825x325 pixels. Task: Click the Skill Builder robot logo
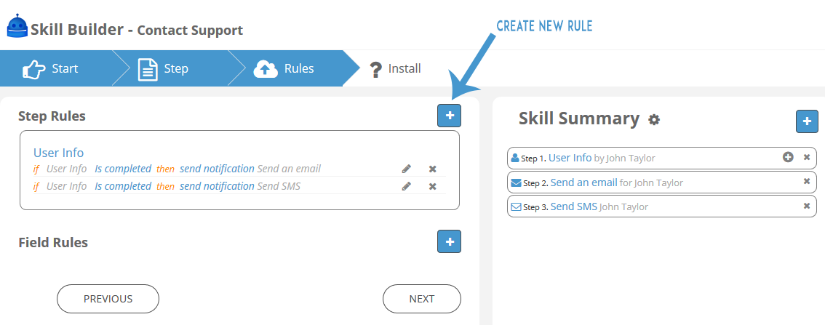[17, 25]
